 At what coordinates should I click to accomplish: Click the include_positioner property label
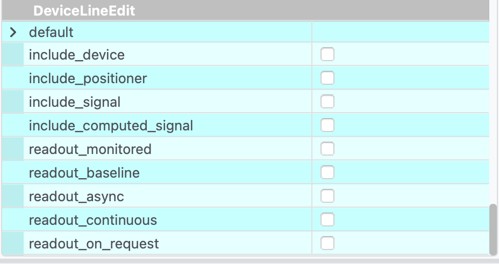coord(88,78)
